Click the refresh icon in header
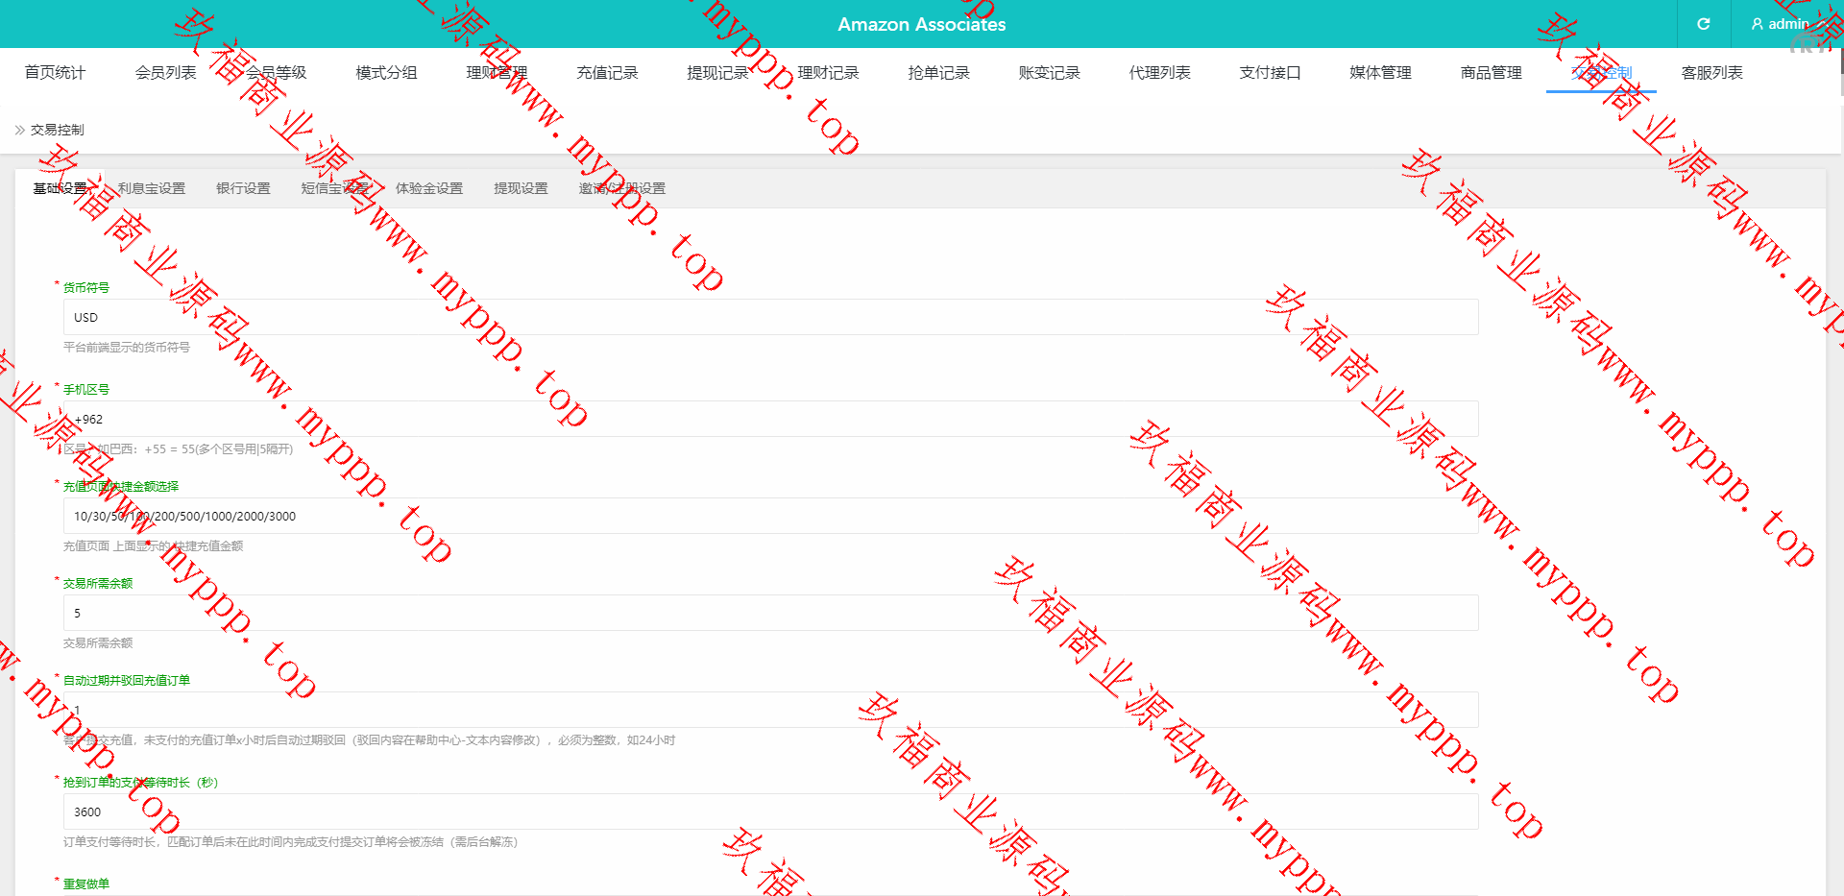This screenshot has width=1844, height=896. pyautogui.click(x=1703, y=24)
